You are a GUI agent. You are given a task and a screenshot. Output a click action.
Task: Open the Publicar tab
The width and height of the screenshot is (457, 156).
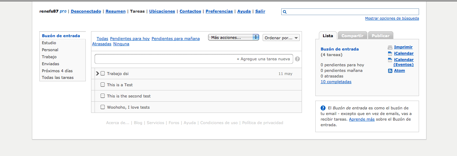[x=380, y=36]
